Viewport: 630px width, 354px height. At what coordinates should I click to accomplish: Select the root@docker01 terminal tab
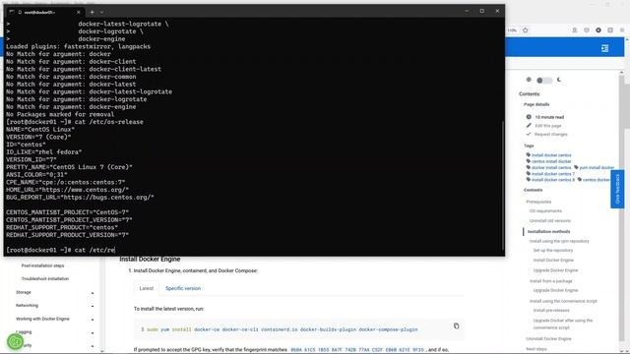44,12
